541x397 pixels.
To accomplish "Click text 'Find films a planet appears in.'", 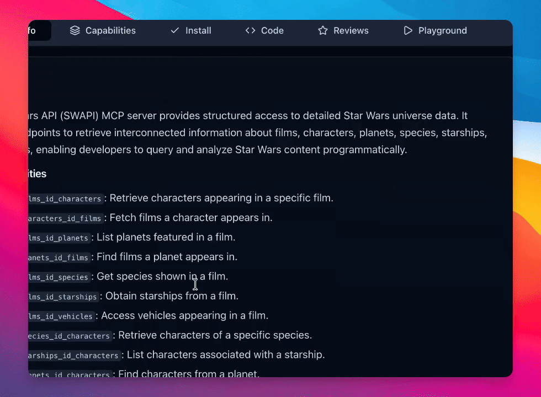I will pyautogui.click(x=167, y=257).
